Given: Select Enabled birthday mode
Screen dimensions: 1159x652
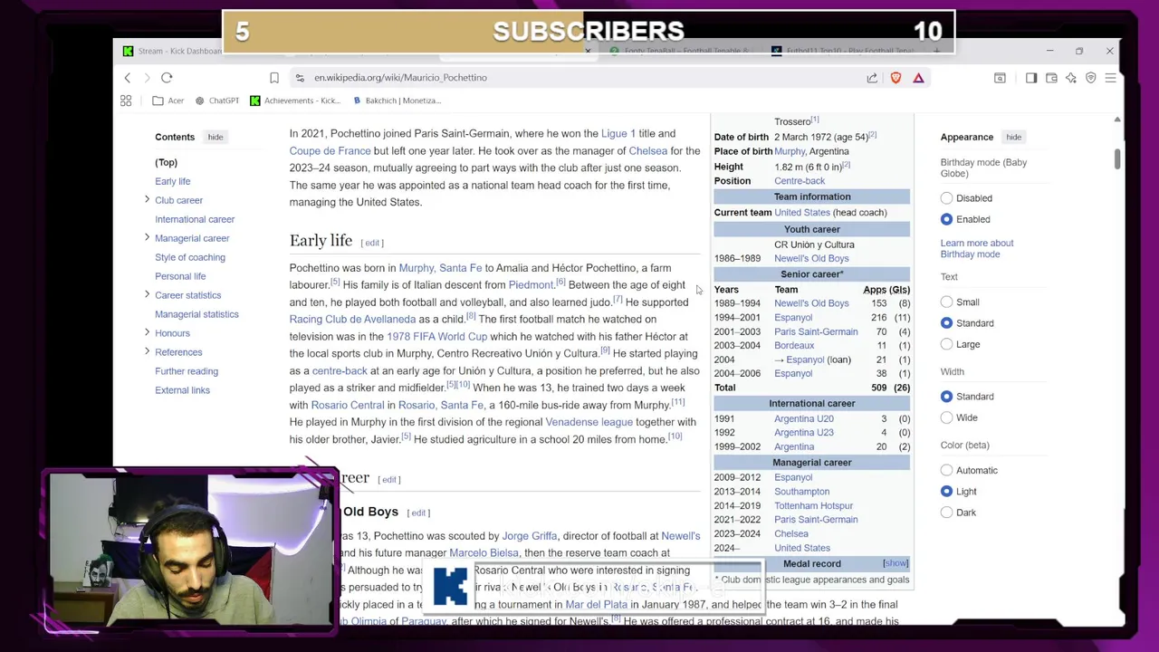Looking at the screenshot, I should tap(946, 219).
